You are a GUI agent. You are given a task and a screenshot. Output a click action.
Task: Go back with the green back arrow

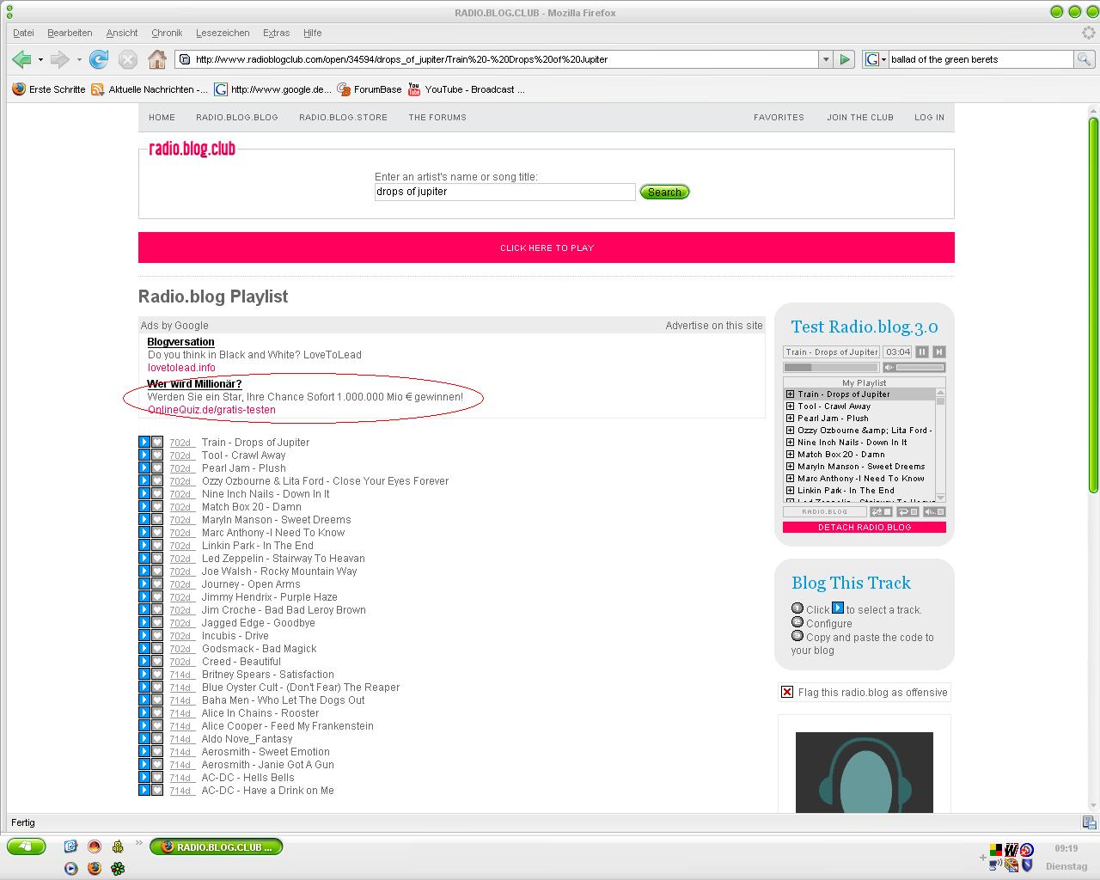point(21,59)
